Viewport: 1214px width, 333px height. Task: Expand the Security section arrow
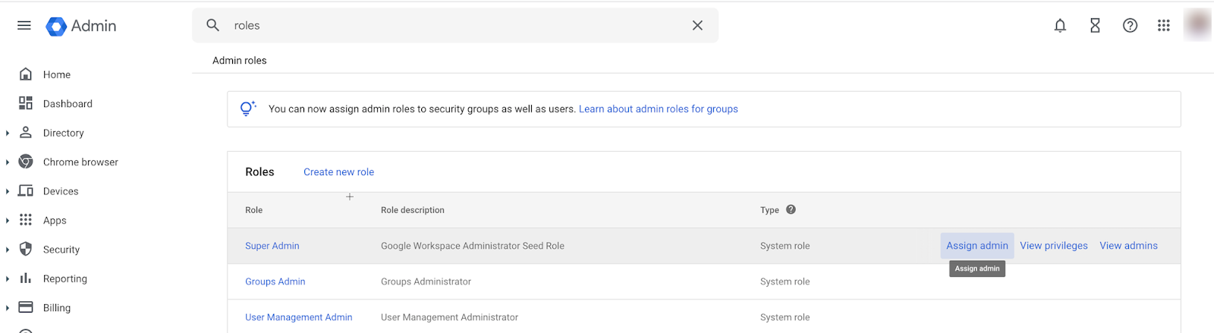point(8,250)
